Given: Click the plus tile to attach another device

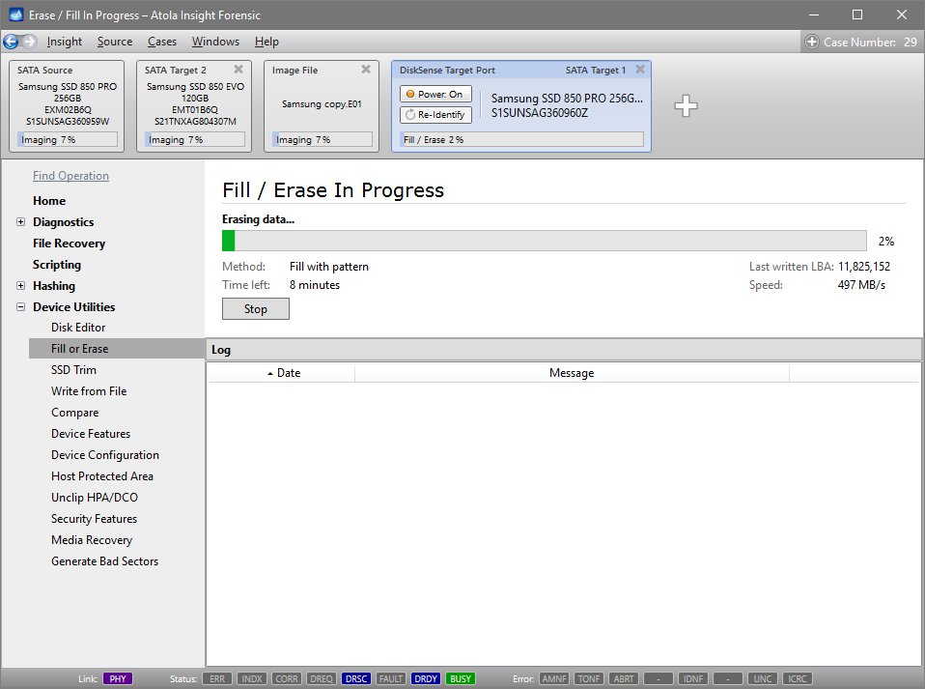Looking at the screenshot, I should pyautogui.click(x=686, y=107).
